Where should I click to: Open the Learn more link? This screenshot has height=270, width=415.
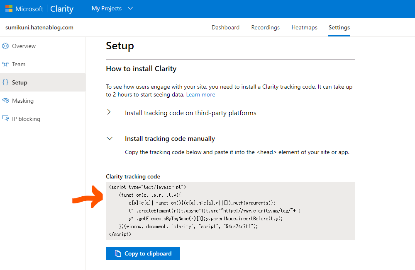click(200, 94)
